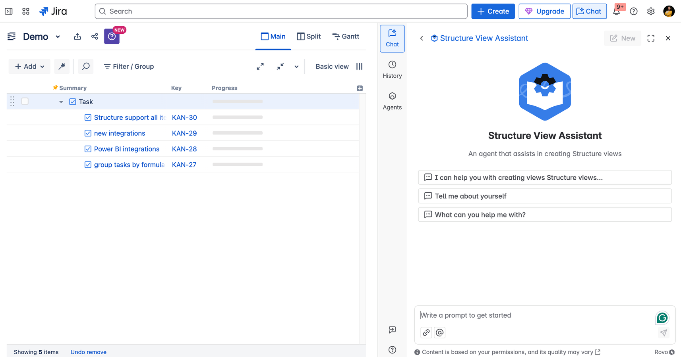The image size is (681, 357).
Task: Open the Settings gear
Action: (651, 11)
